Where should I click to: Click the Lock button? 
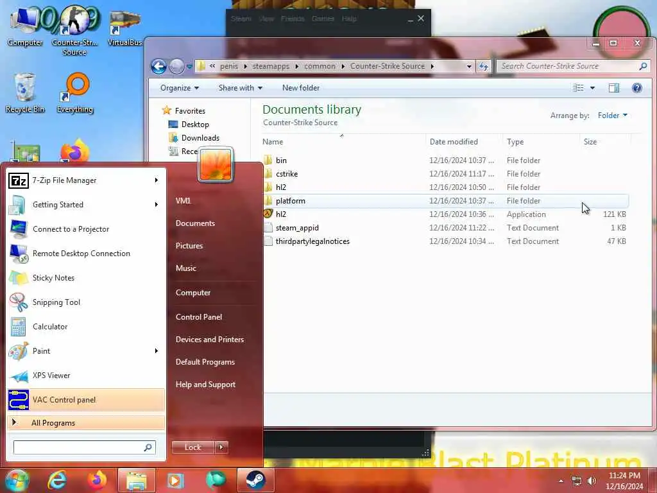coord(192,447)
